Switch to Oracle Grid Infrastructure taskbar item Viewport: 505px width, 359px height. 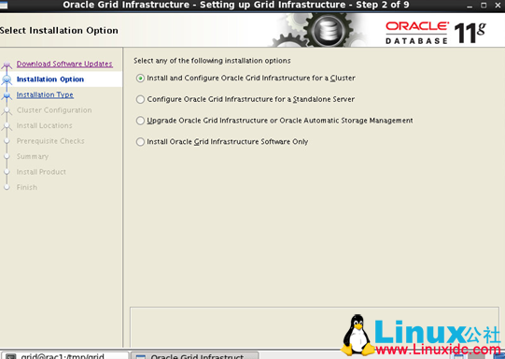pos(194,356)
